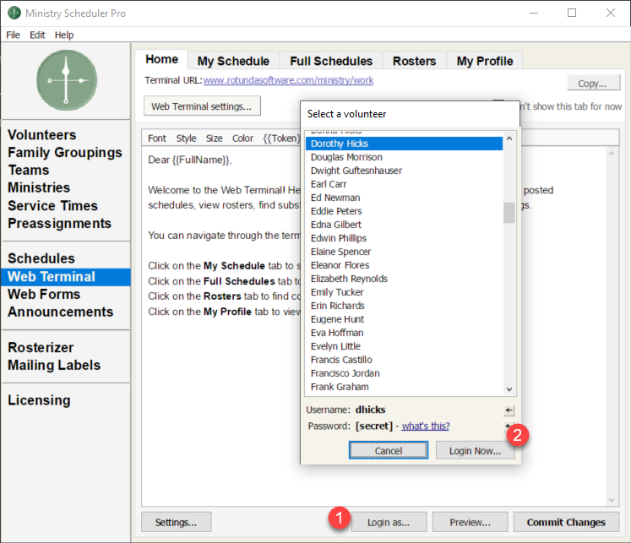The width and height of the screenshot is (631, 543).
Task: Click the app icon in title bar
Action: pyautogui.click(x=14, y=14)
